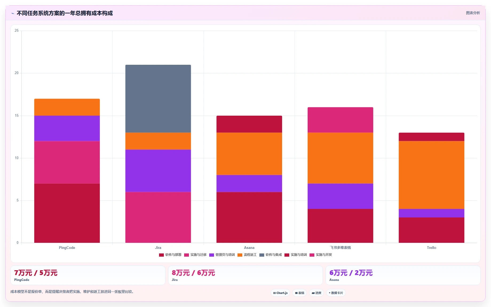This screenshot has width=491, height=307.
Task: Toggle the 流程返工 legend entry
Action: click(247, 255)
